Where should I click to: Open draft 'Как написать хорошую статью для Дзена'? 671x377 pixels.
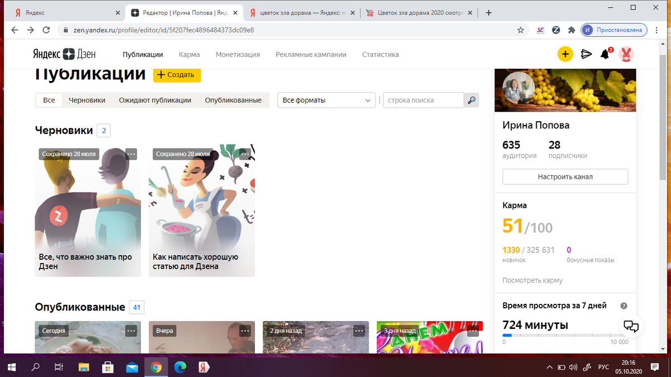(202, 211)
